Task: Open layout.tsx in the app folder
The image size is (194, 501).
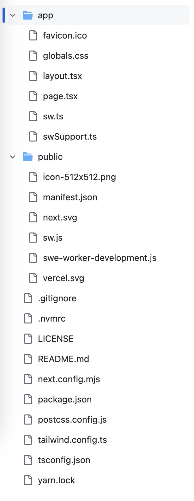Action: tap(62, 76)
